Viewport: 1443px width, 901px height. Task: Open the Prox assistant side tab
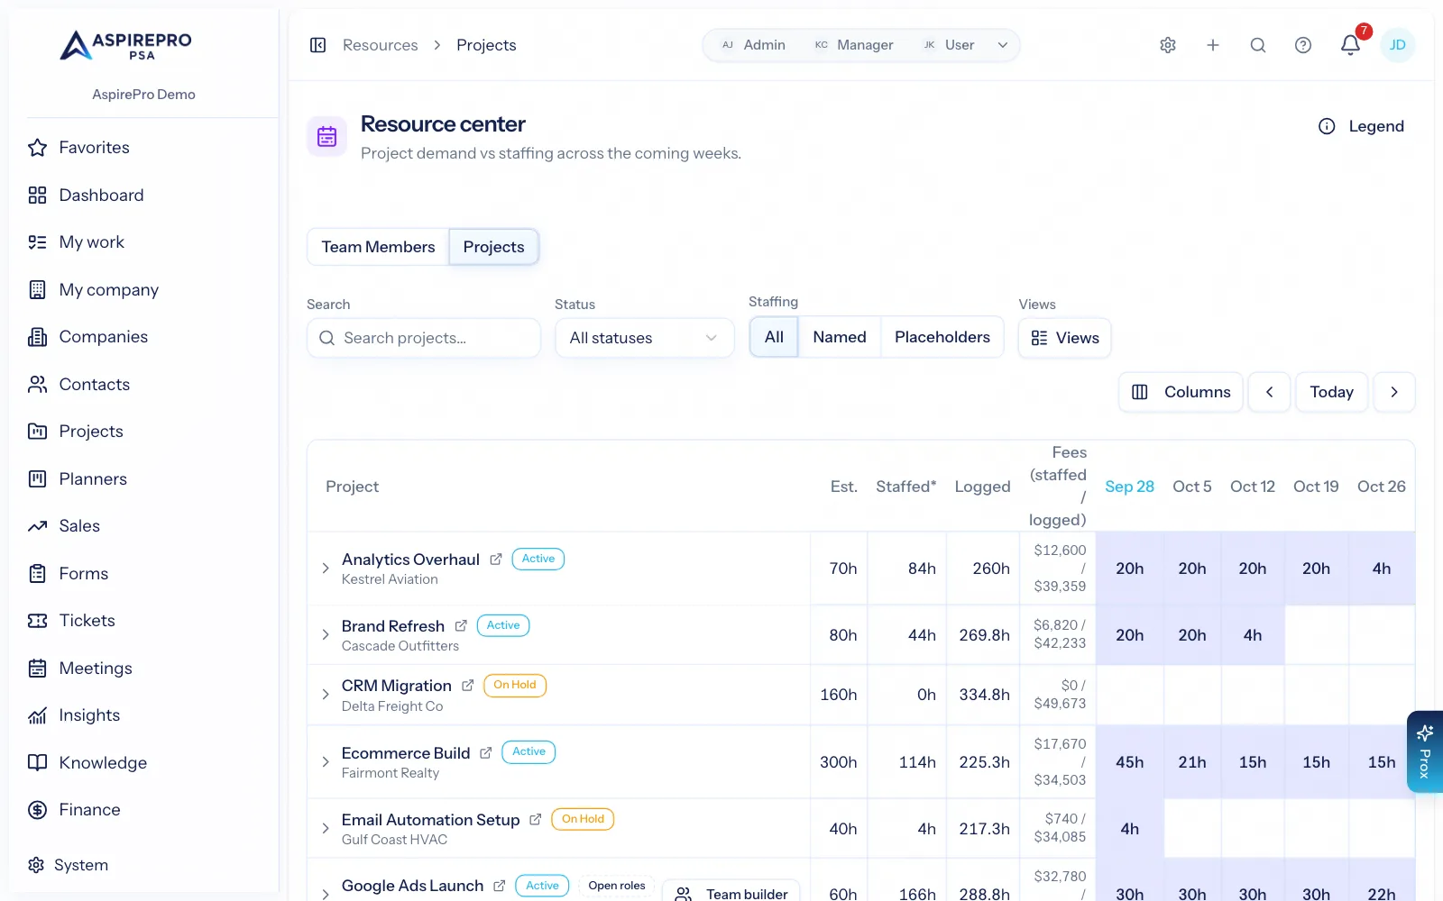(x=1425, y=752)
